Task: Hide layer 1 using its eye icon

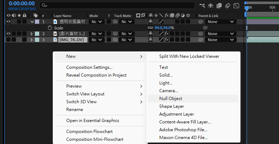Action: pyautogui.click(x=9, y=22)
